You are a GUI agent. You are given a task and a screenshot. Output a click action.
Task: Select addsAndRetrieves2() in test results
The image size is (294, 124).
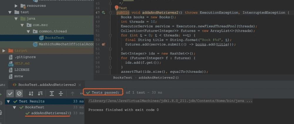point(51,113)
